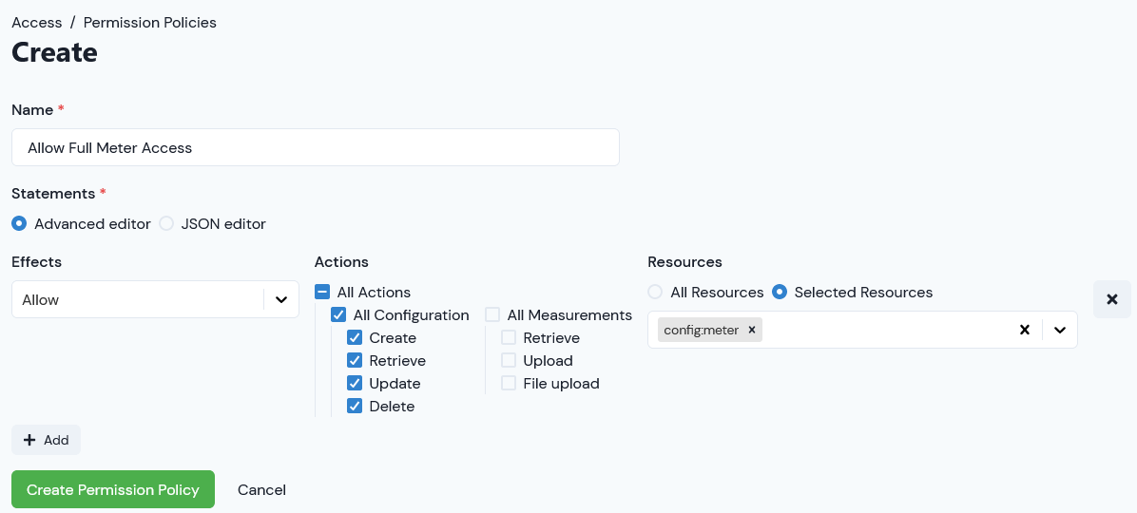Clear all selected resources in dropdown

point(1025,330)
